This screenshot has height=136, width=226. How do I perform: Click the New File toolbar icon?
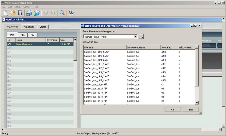[5, 13]
